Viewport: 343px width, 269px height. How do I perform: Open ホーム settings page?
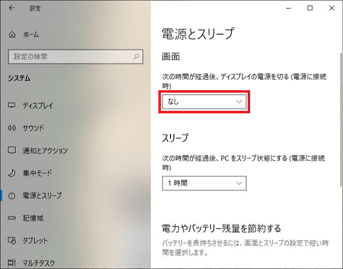31,35
